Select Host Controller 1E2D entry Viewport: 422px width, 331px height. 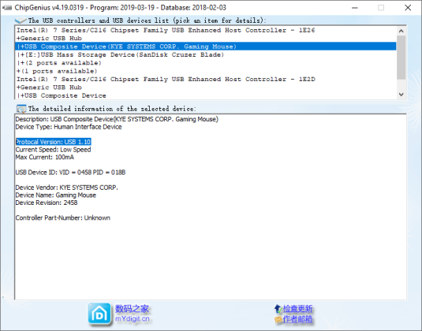[x=205, y=79]
